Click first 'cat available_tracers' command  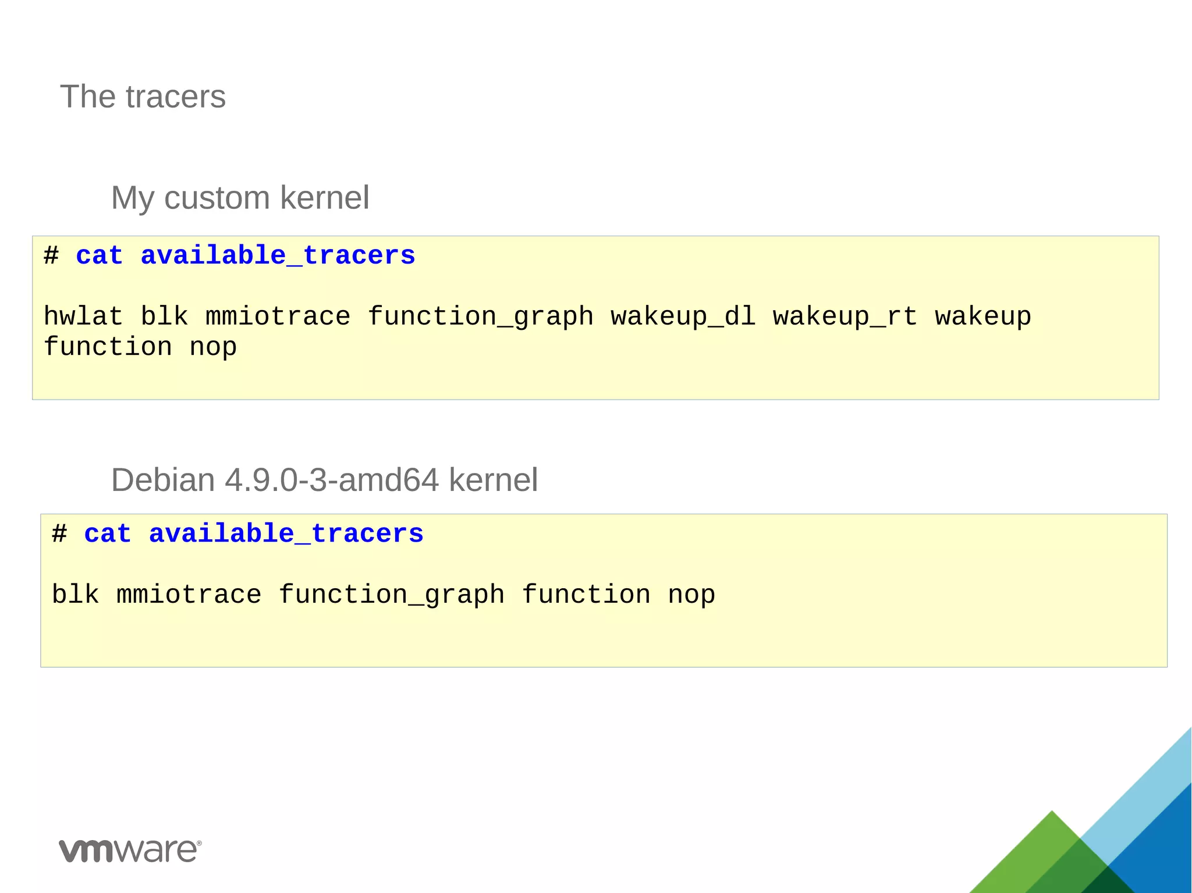(x=245, y=256)
